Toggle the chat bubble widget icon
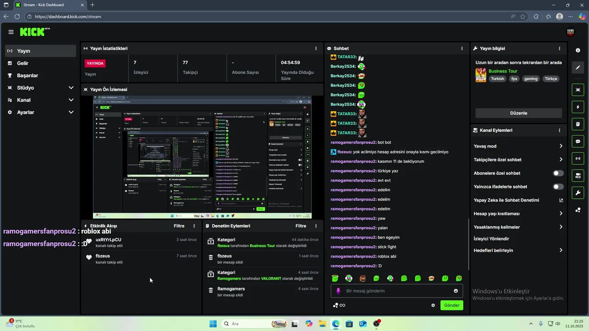This screenshot has width=589, height=331. 578,141
